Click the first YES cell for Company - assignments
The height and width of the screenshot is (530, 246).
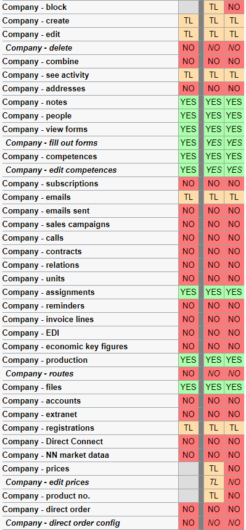coord(189,292)
